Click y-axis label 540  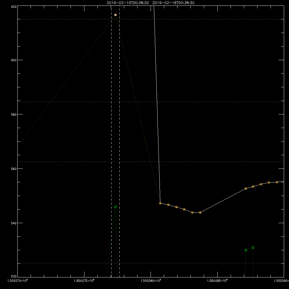pyautogui.click(x=14, y=223)
